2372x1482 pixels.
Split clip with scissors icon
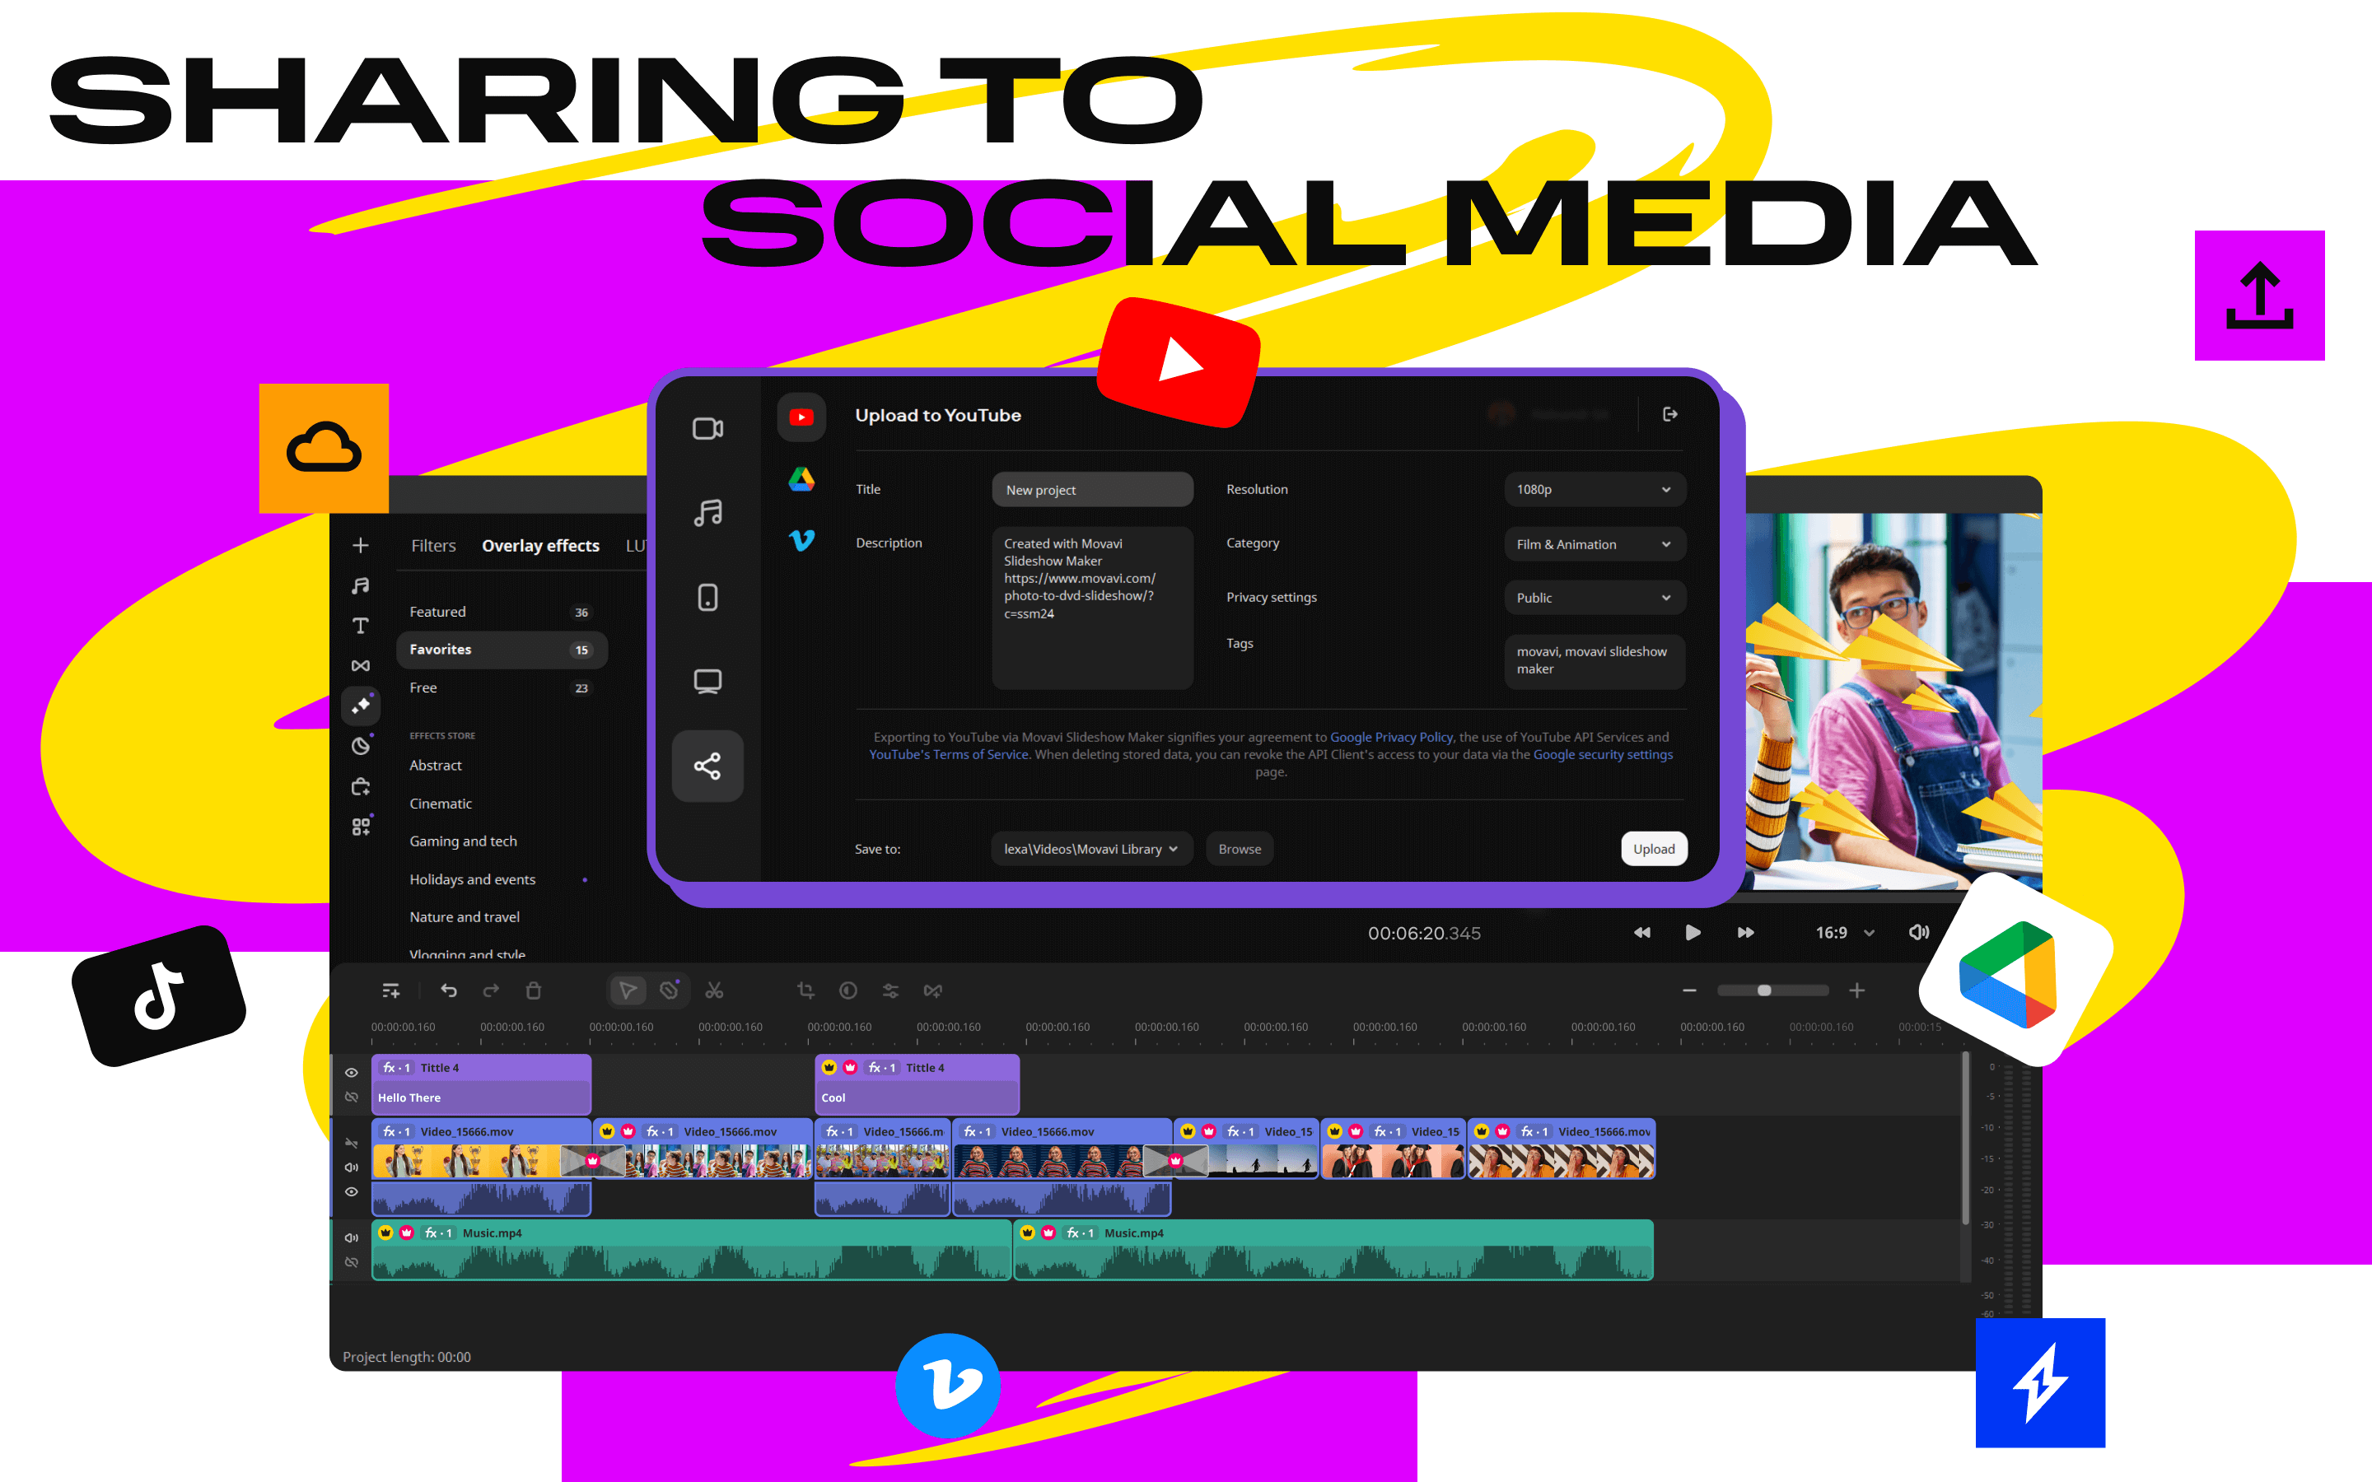[715, 991]
